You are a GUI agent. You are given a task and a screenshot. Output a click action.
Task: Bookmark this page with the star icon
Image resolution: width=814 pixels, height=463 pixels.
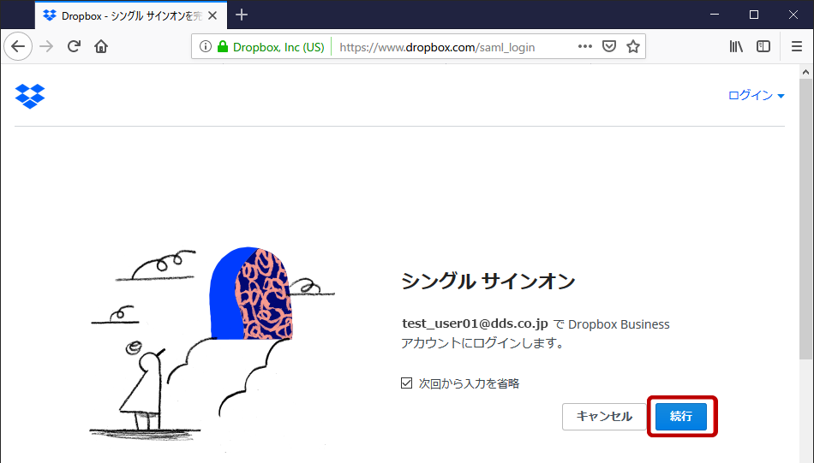(633, 47)
